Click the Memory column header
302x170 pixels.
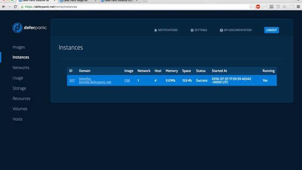[172, 71]
